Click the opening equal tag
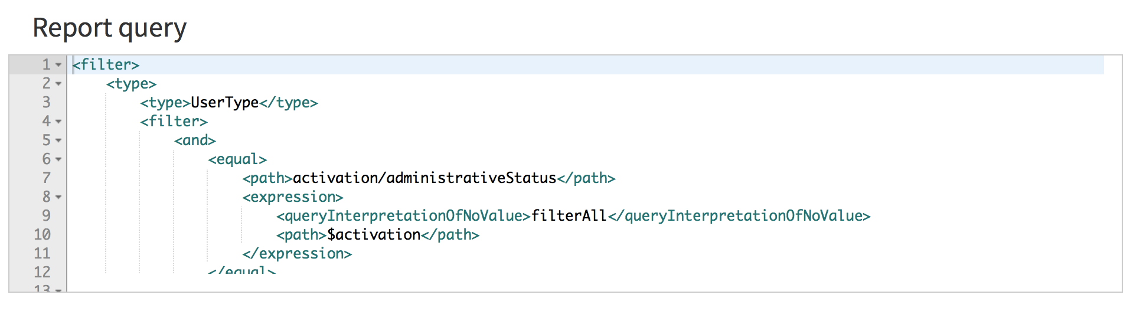The height and width of the screenshot is (314, 1130). pos(237,159)
